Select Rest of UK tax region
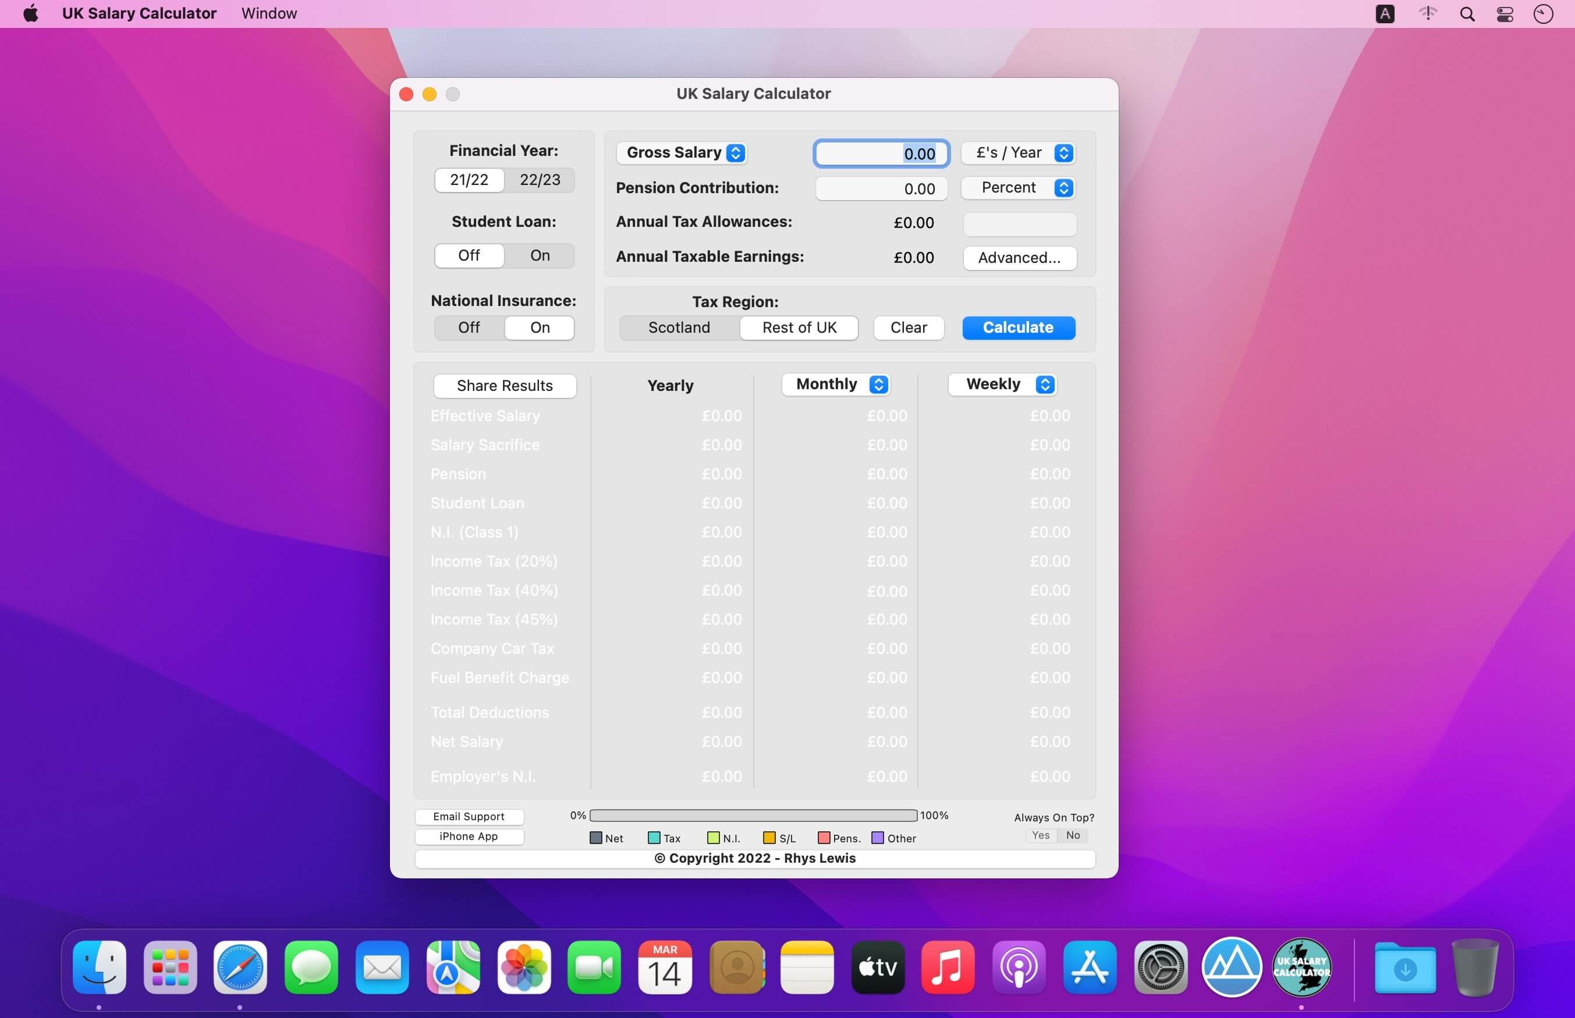 (x=799, y=327)
